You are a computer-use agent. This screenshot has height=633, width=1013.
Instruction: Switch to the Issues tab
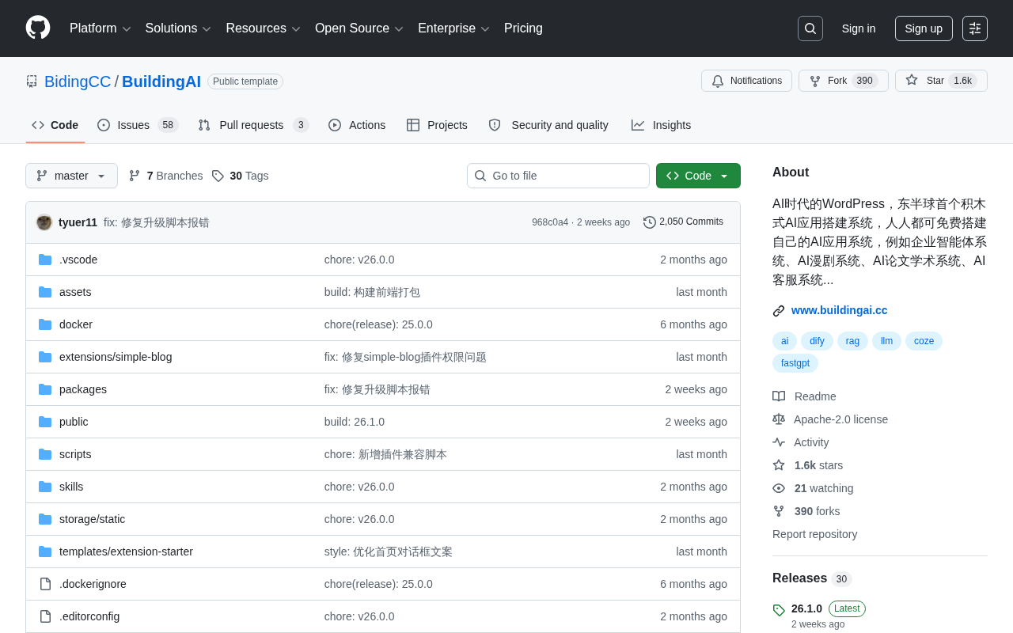[x=138, y=125]
